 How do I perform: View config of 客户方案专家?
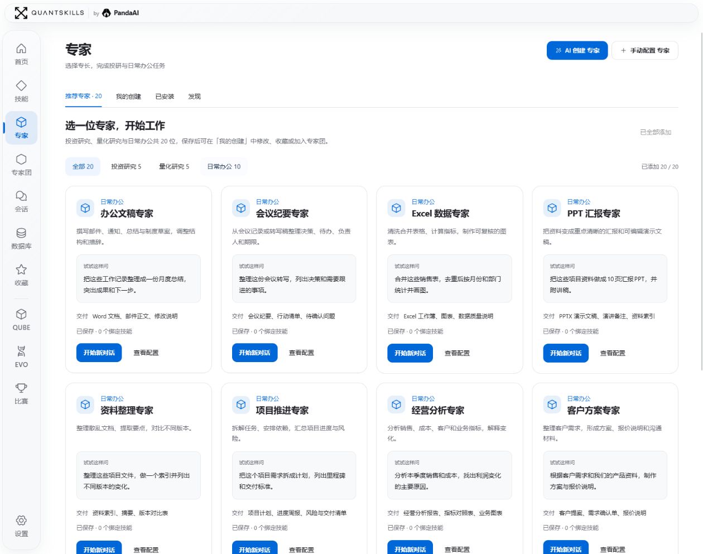tap(613, 550)
